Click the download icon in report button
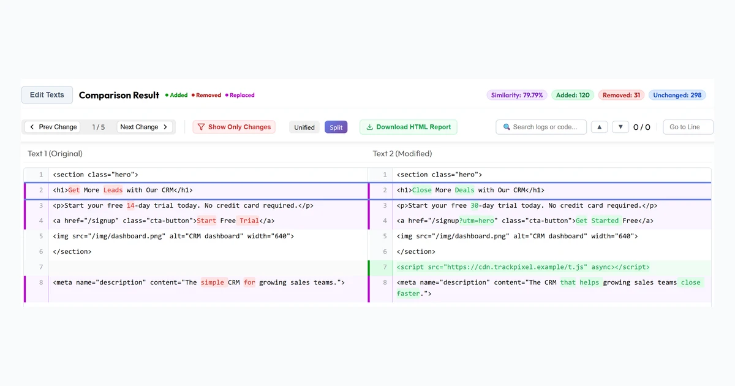 [x=369, y=127]
